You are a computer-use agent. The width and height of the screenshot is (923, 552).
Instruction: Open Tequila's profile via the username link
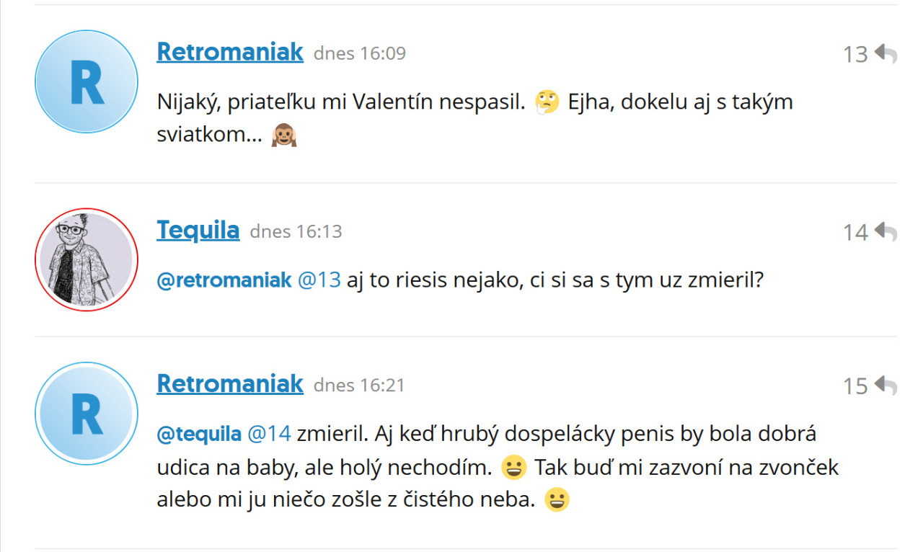tap(198, 229)
